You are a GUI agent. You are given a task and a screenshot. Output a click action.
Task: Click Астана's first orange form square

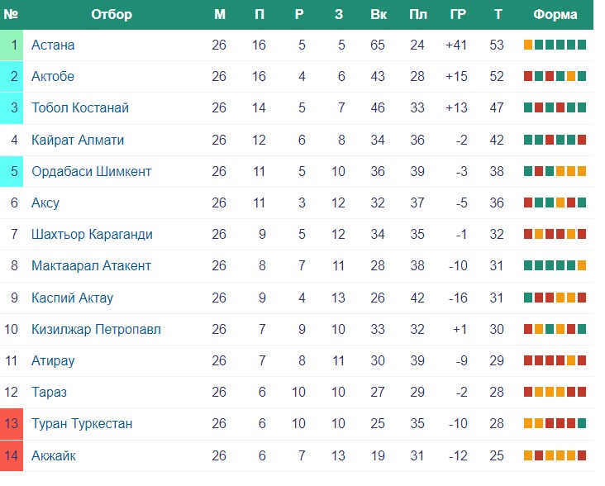[528, 45]
